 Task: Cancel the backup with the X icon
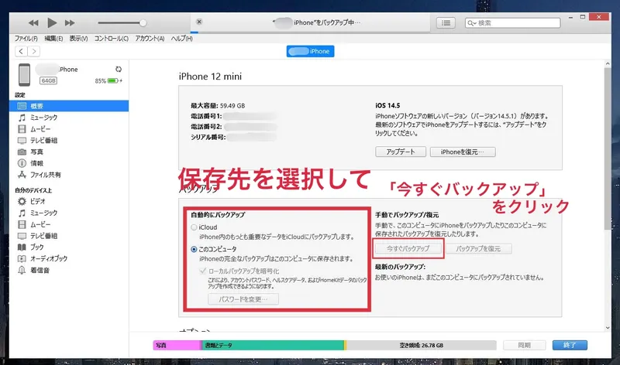[199, 22]
